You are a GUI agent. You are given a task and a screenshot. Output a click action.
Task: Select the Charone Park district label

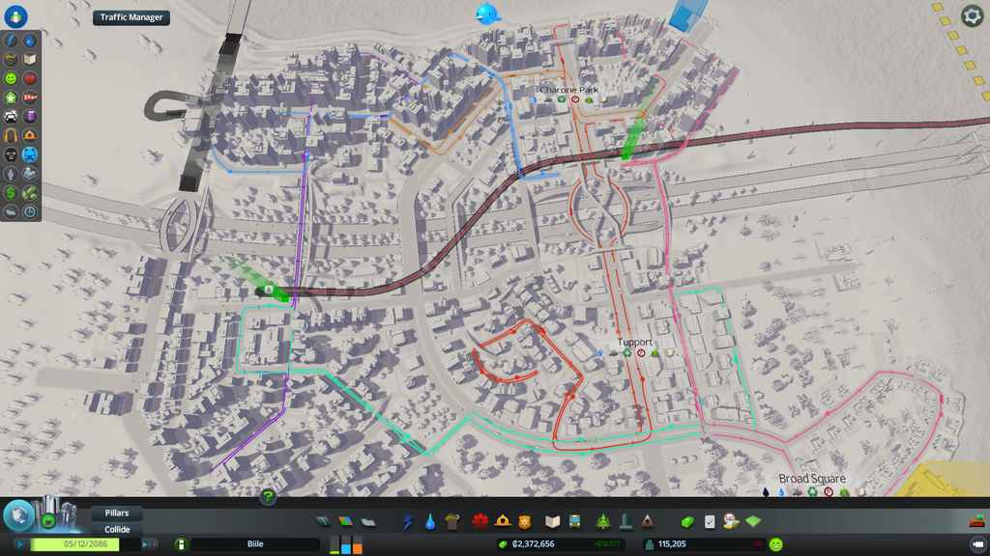tap(568, 90)
